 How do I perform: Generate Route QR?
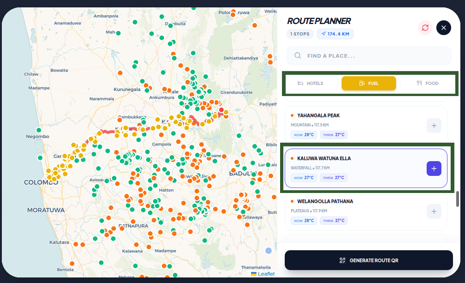(x=368, y=260)
